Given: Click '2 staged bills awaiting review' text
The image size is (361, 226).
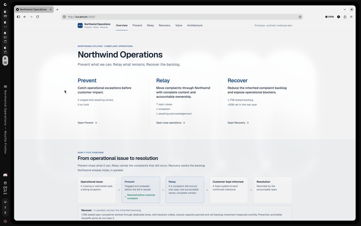Looking at the screenshot, I should (95, 100).
